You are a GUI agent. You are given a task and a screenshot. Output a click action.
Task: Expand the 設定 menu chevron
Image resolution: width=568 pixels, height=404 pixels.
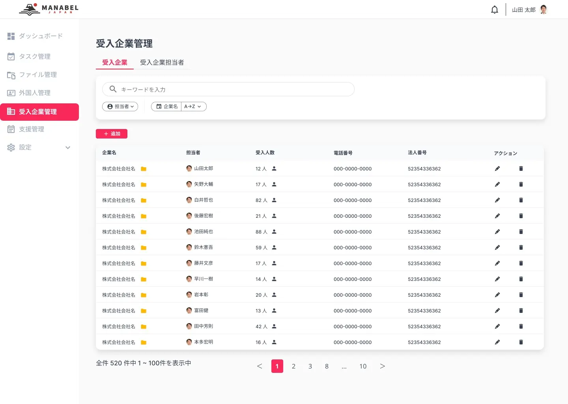pyautogui.click(x=68, y=147)
